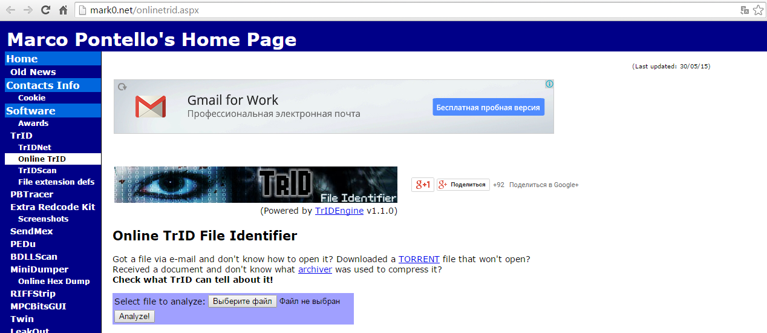
Task: Open Online Hex Dump in the sidebar
Action: 53,281
